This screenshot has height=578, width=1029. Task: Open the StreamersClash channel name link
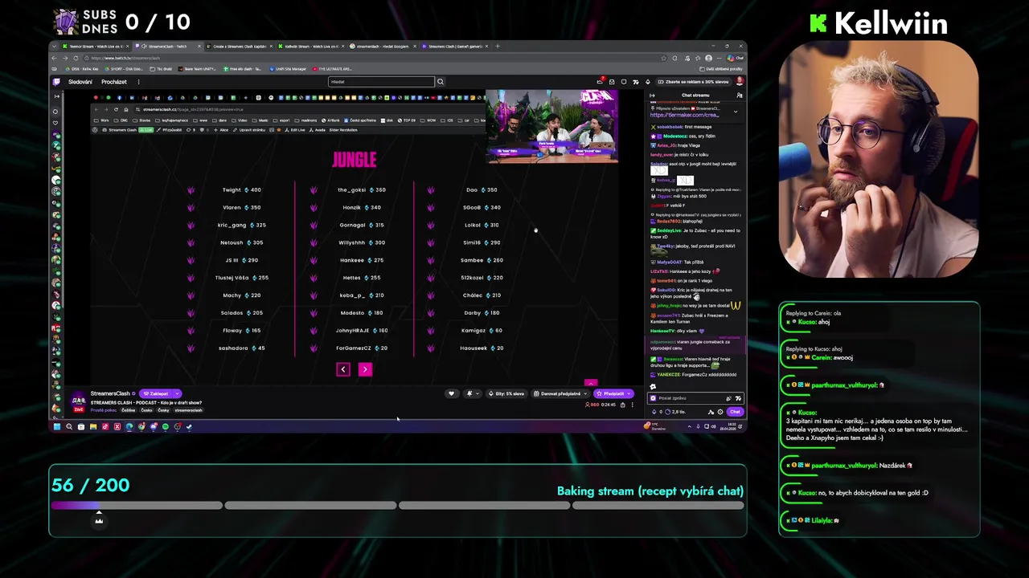(110, 393)
